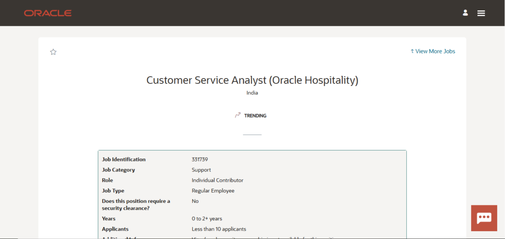Image resolution: width=505 pixels, height=239 pixels.
Task: Click the Role label
Action: coord(108,180)
